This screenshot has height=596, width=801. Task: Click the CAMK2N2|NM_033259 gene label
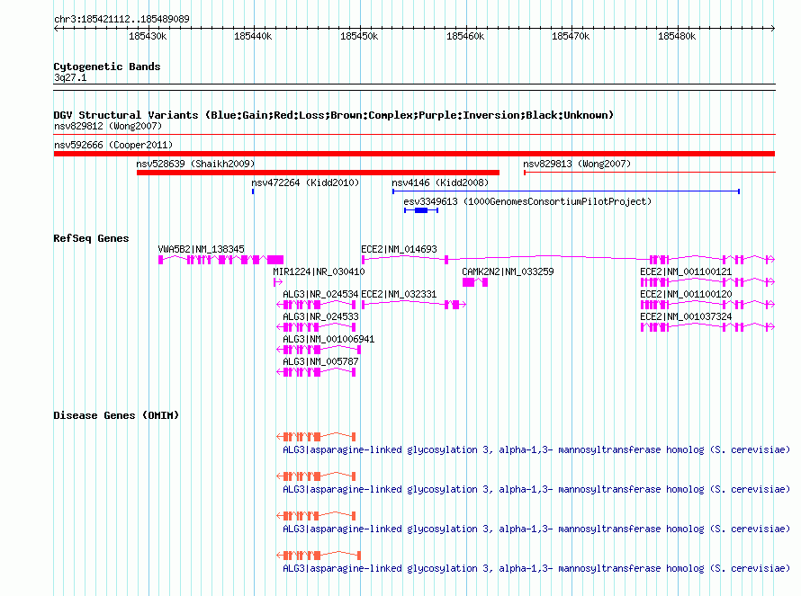(508, 271)
